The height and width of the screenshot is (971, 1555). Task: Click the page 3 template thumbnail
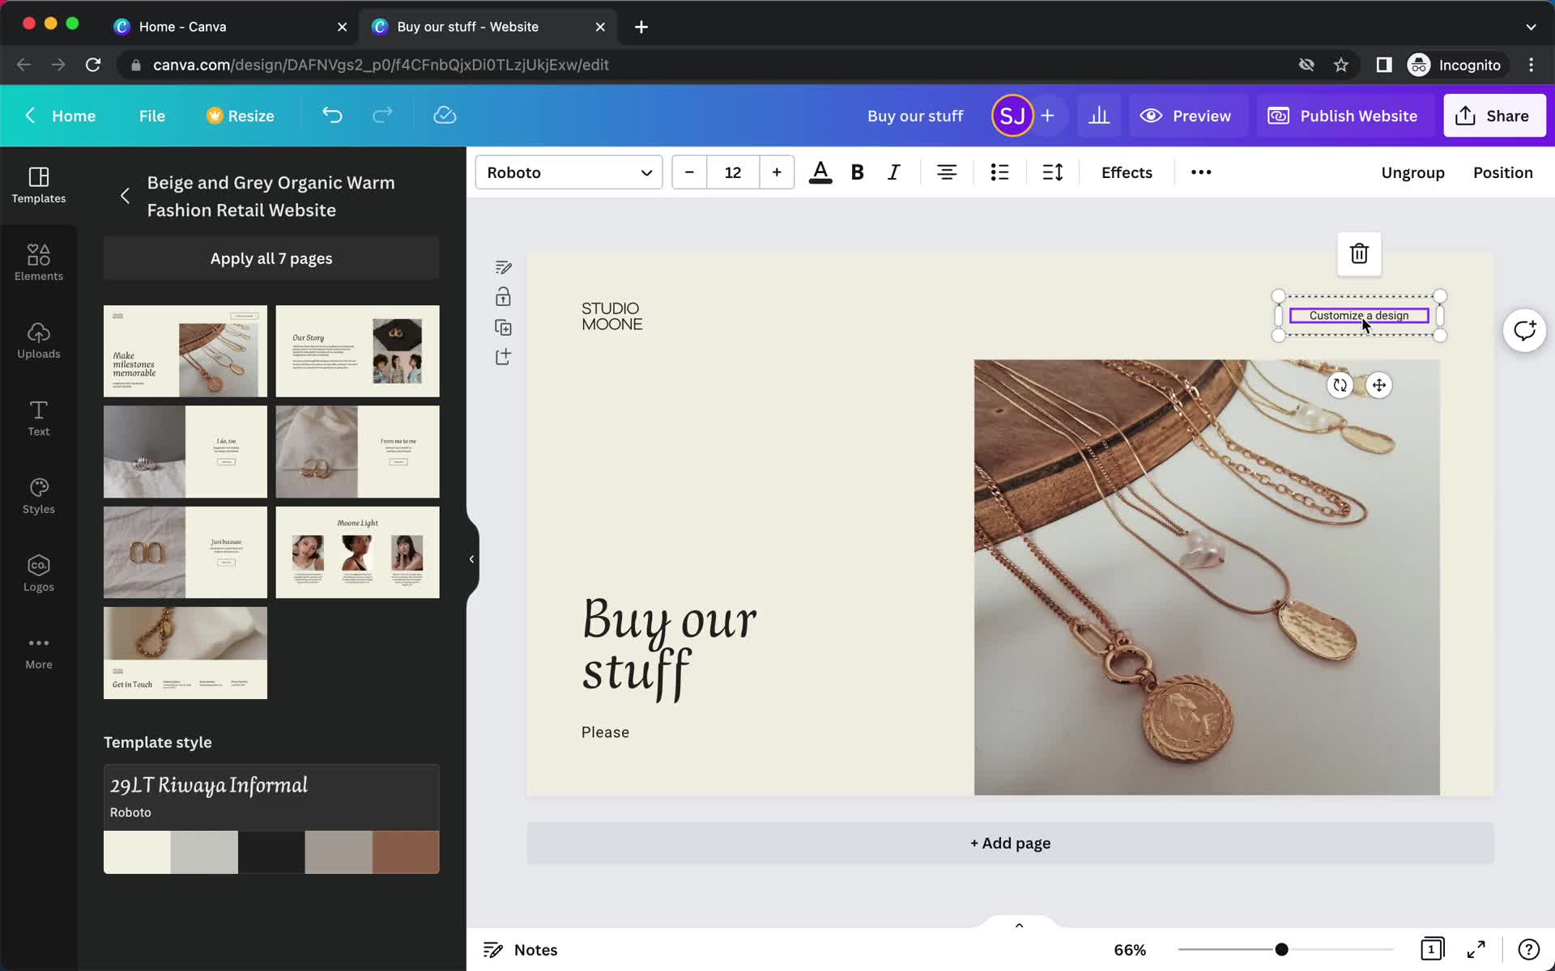point(185,451)
